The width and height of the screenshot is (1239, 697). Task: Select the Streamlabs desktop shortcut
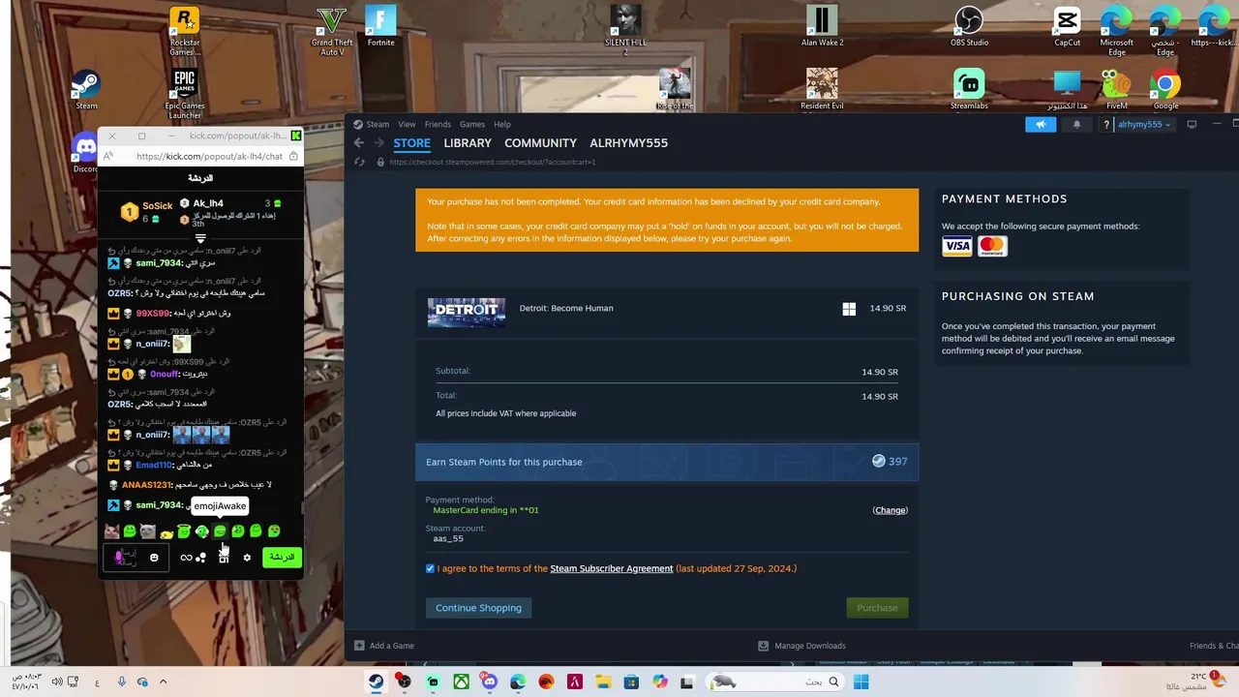(x=969, y=89)
